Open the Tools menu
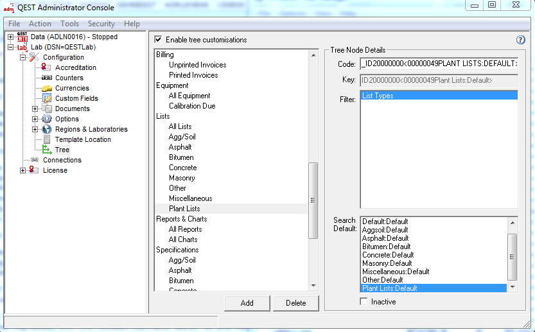 [69, 24]
